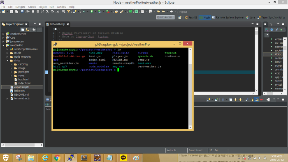
Task: Select index.html in Project Explorer
Action: pos(24,83)
